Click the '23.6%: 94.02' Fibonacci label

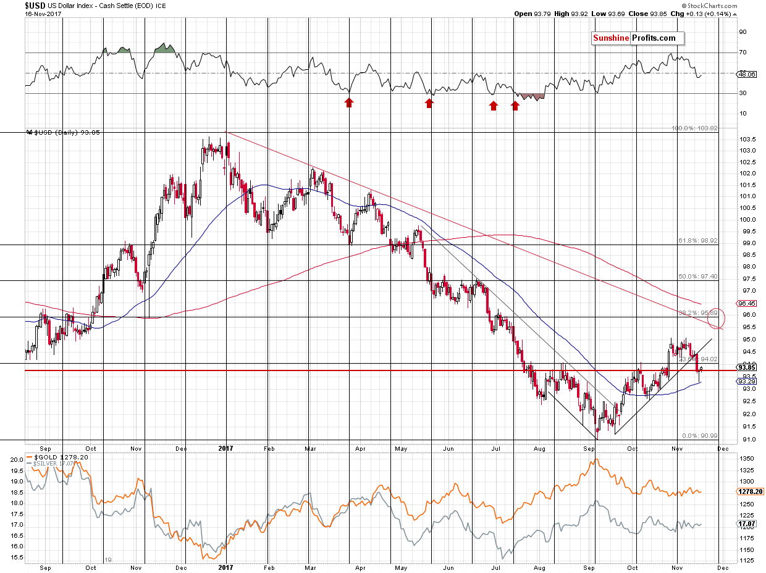coord(697,359)
